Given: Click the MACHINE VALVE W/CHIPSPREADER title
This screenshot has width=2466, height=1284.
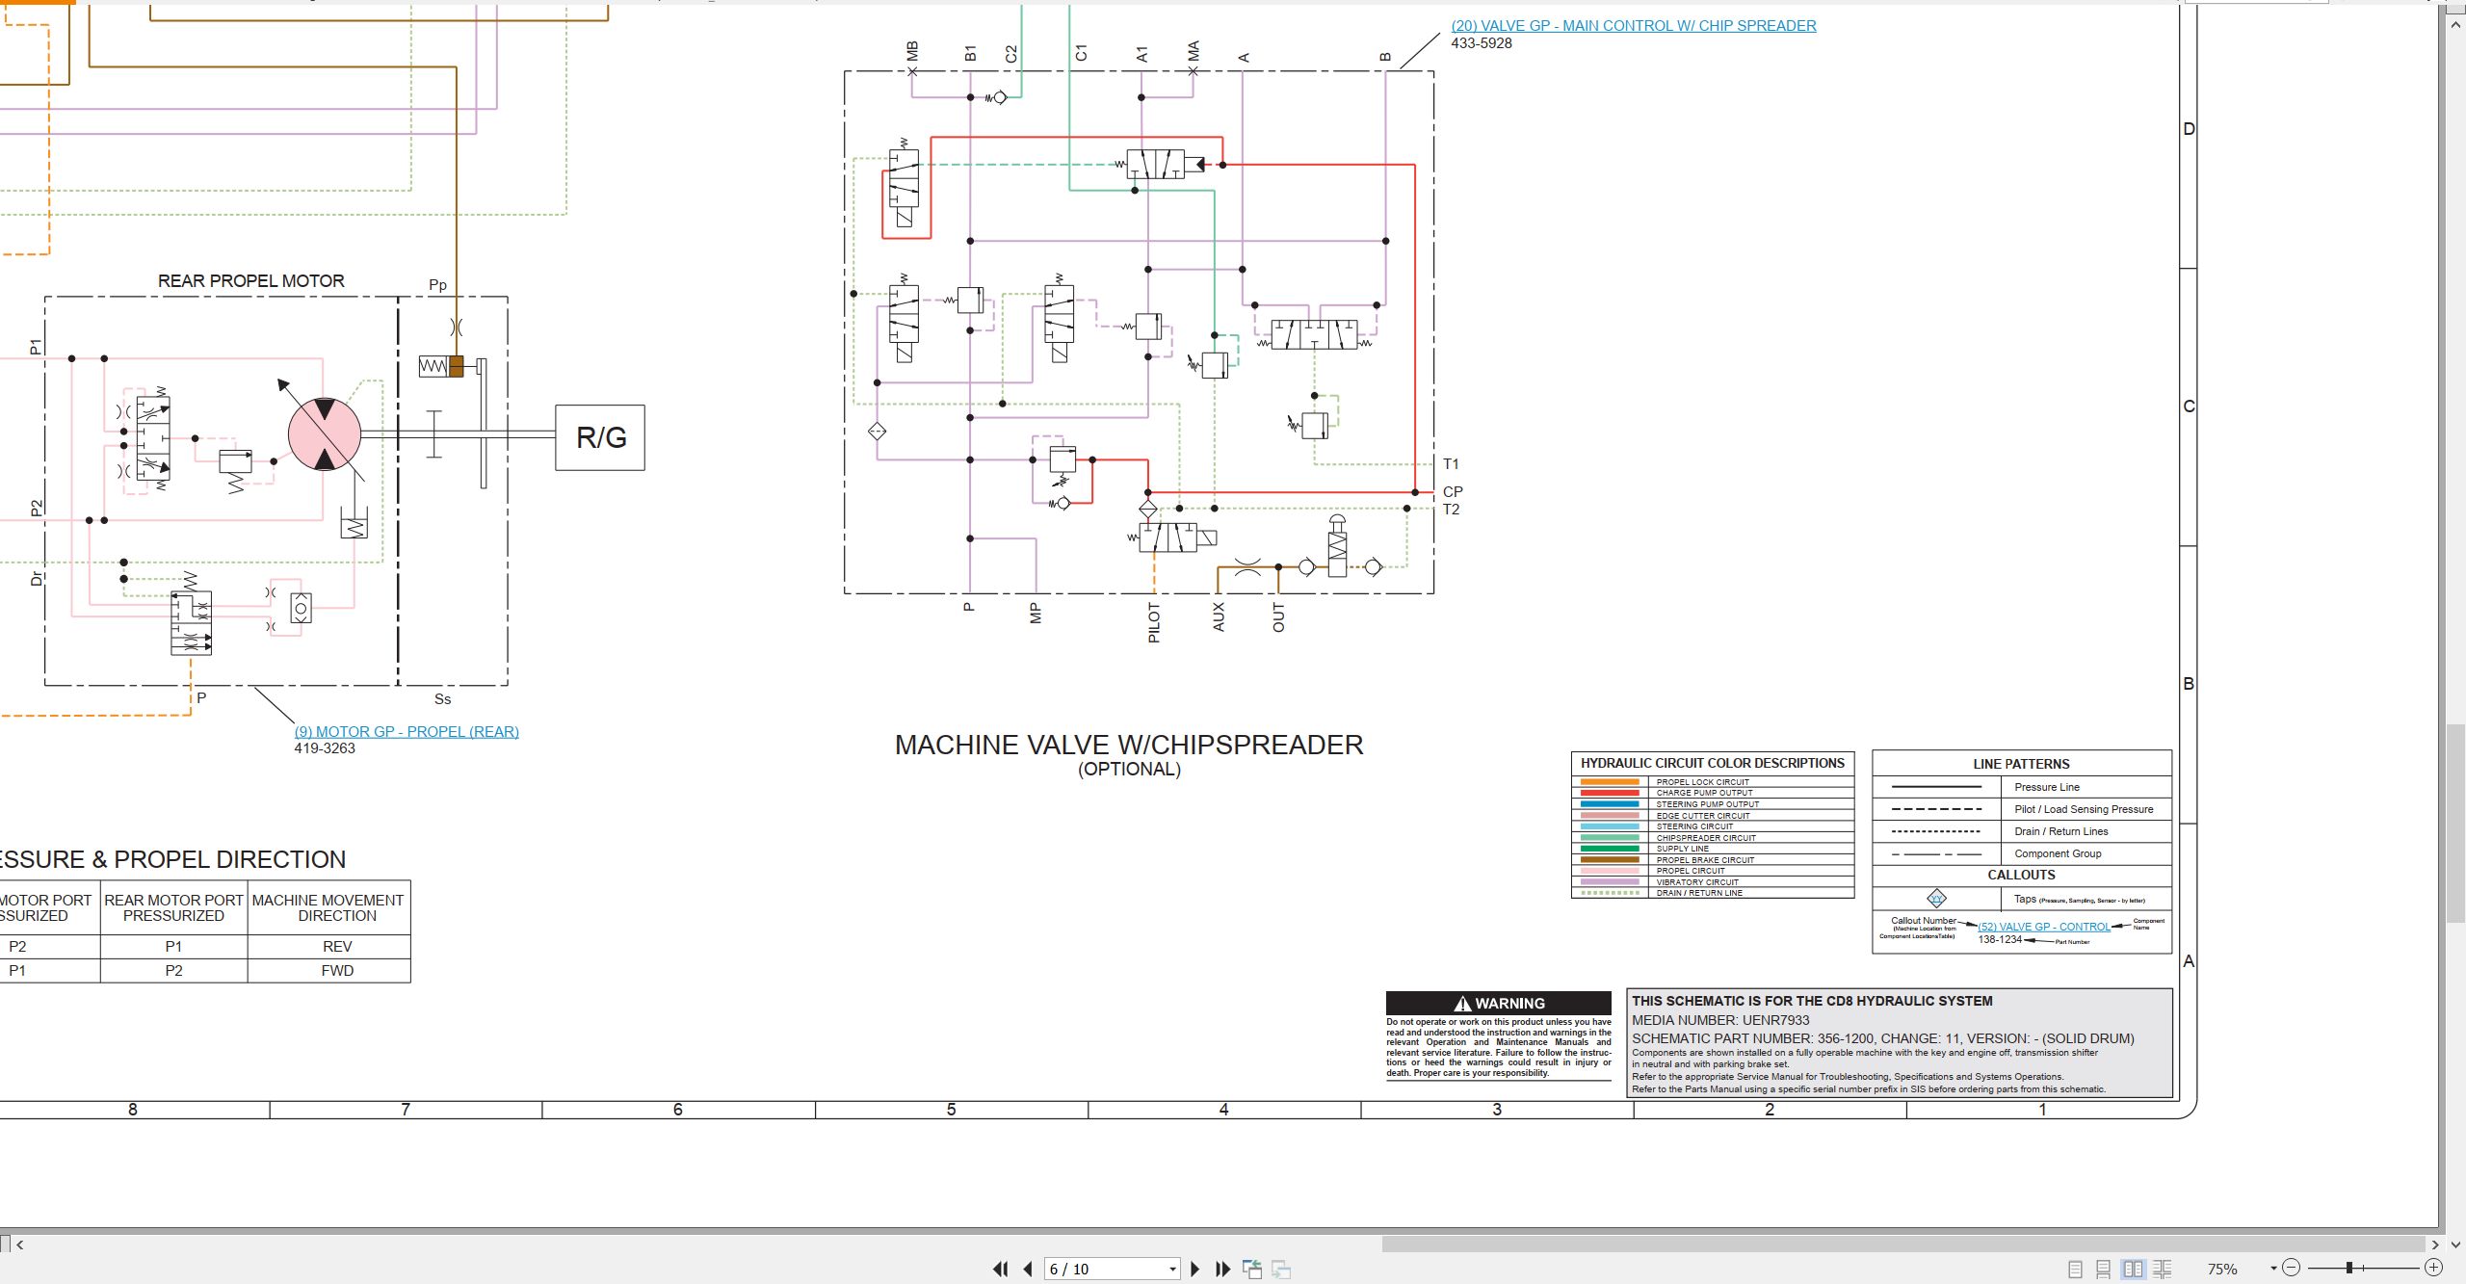Looking at the screenshot, I should (1129, 745).
